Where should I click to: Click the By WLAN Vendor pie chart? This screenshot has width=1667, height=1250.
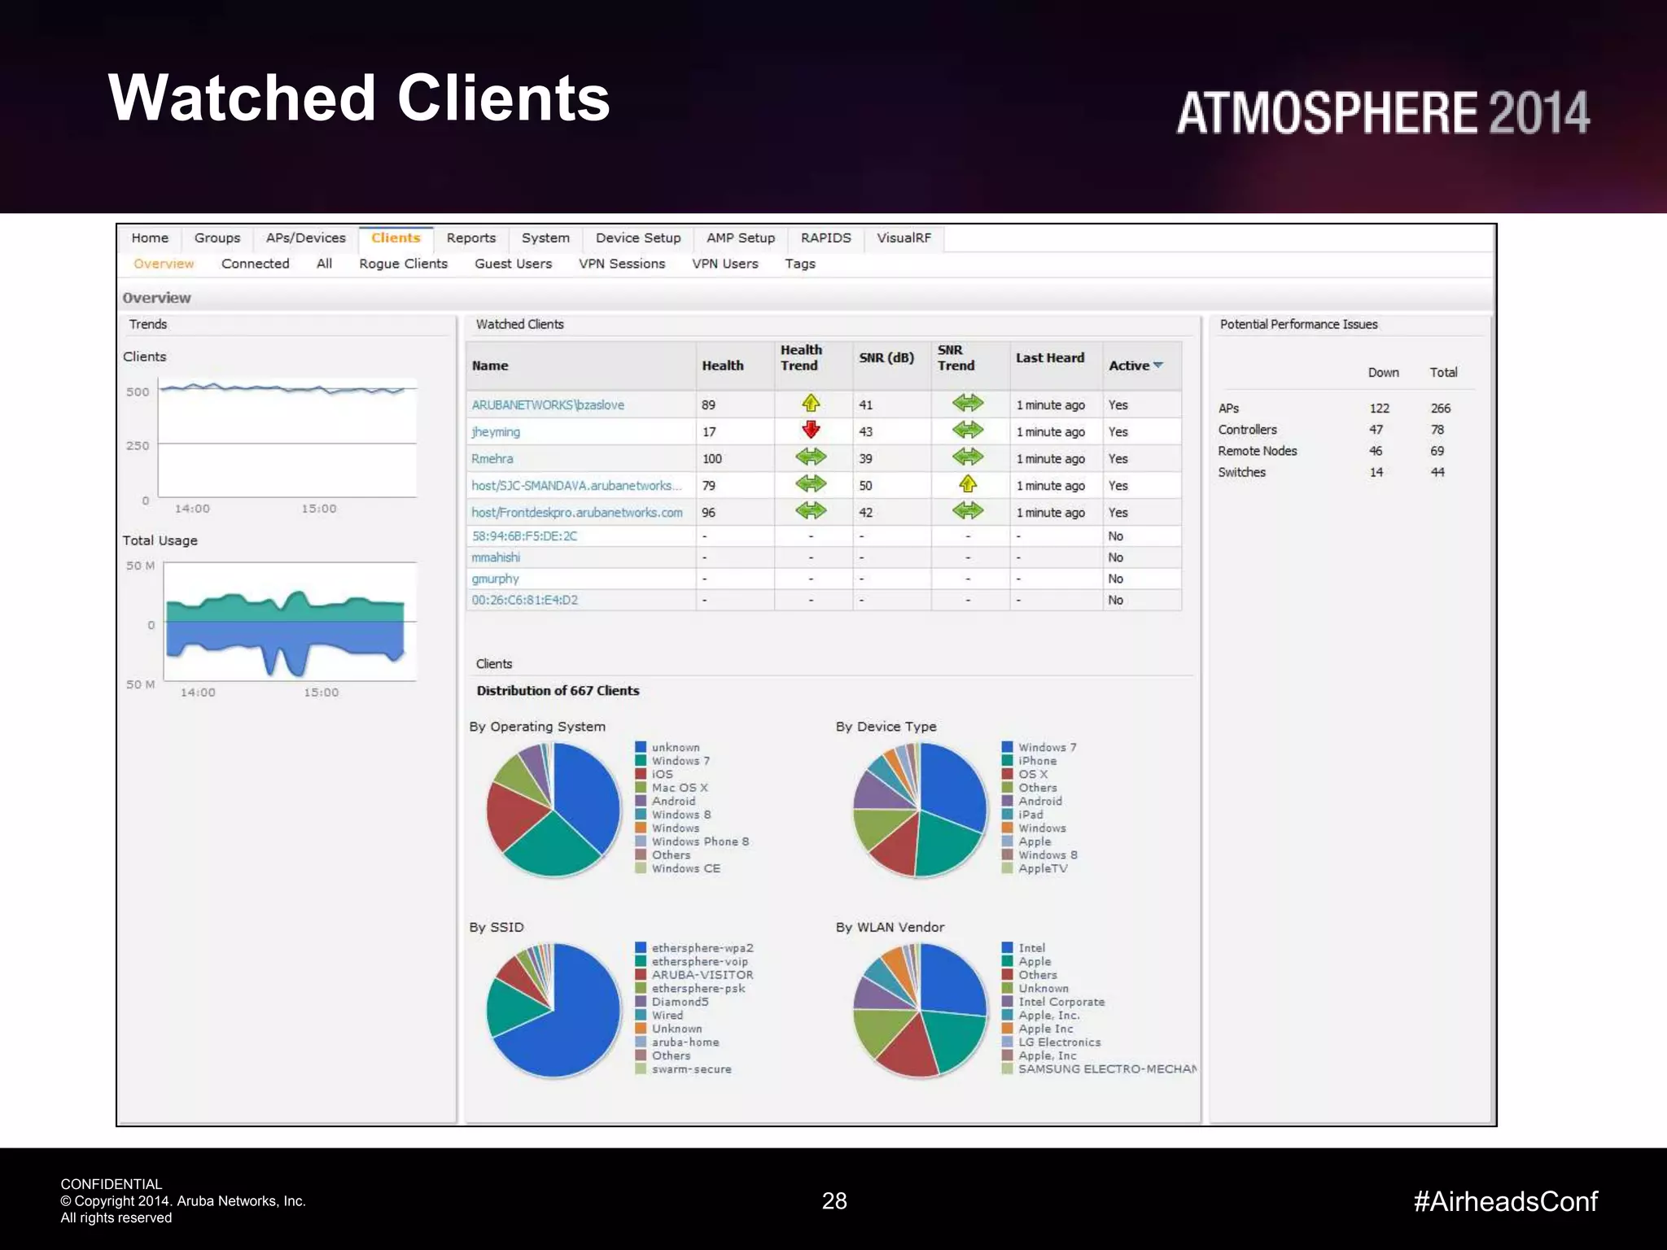[920, 1011]
